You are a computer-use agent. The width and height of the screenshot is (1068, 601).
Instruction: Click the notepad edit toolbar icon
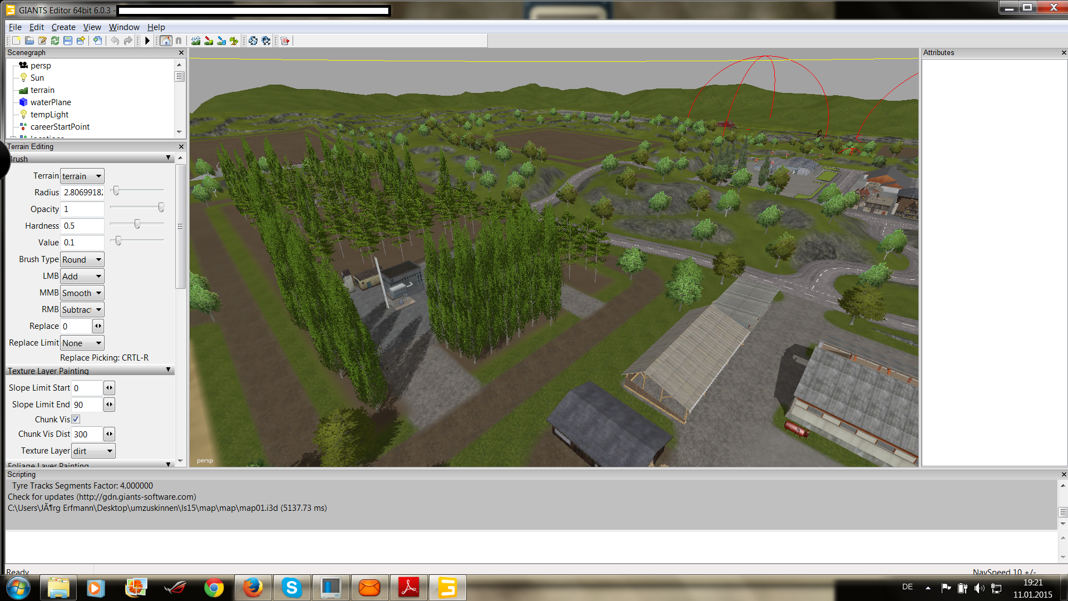42,41
